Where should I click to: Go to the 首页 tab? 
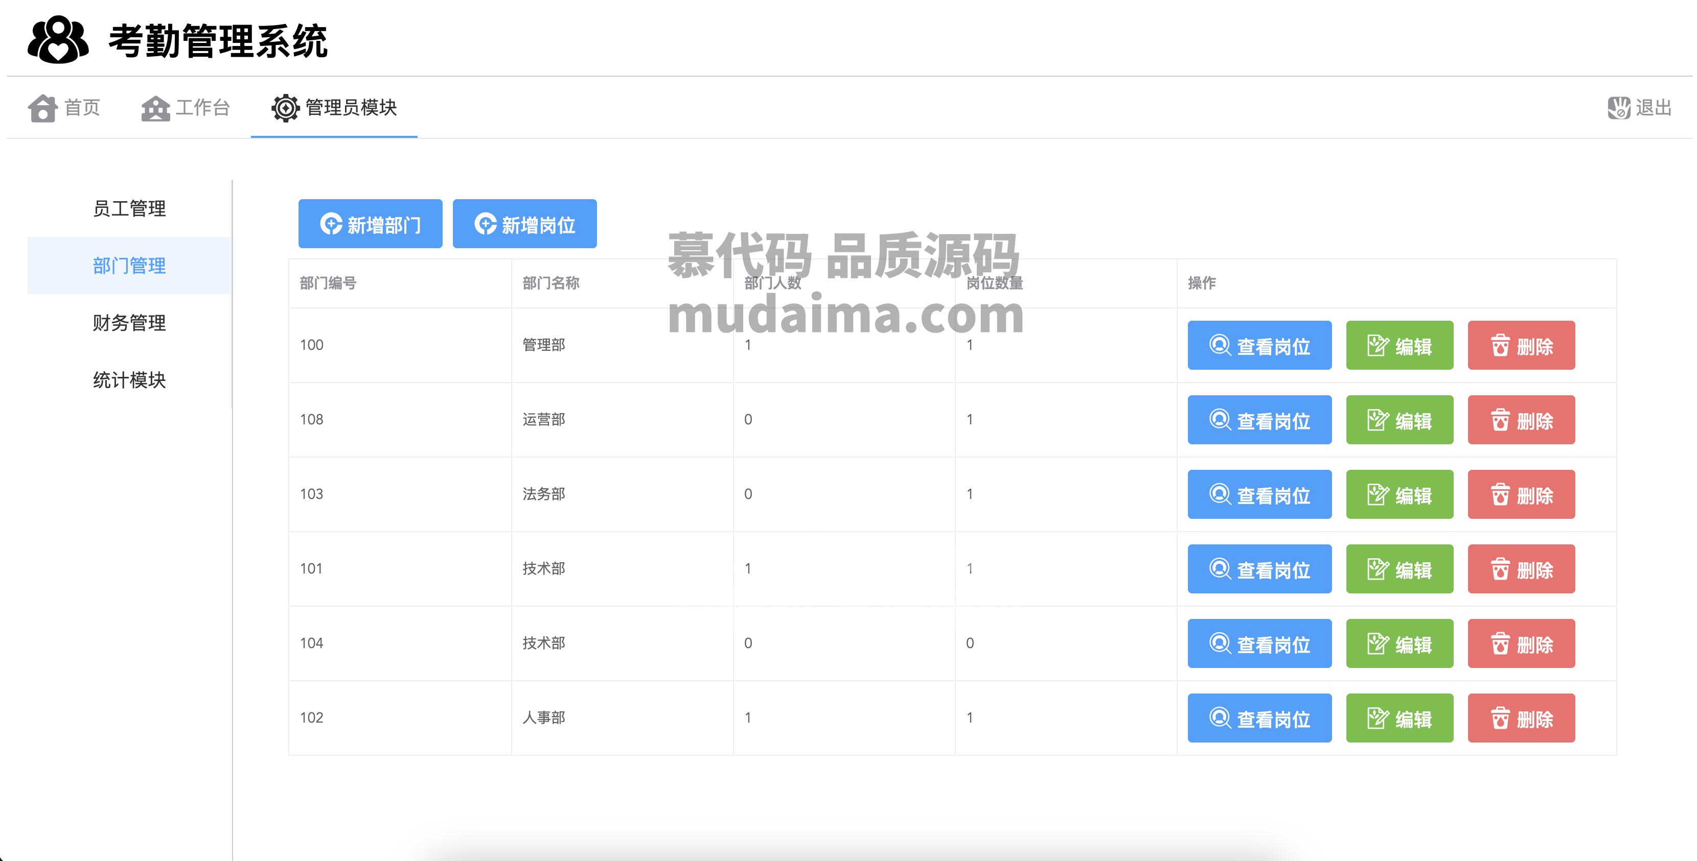[x=64, y=108]
